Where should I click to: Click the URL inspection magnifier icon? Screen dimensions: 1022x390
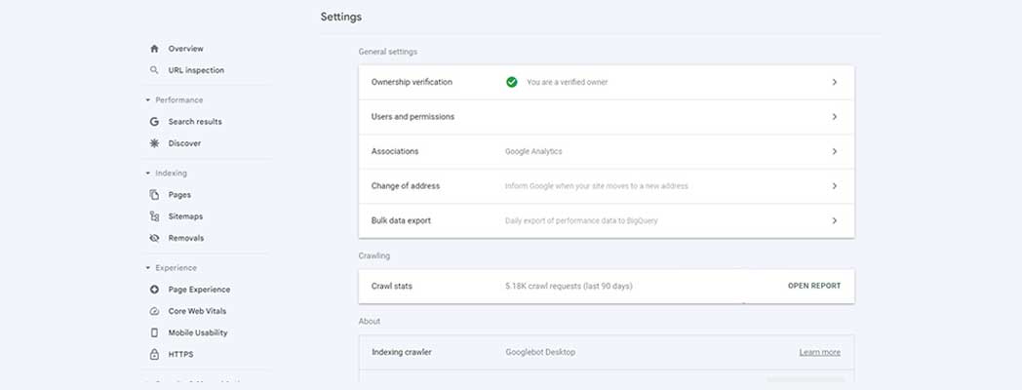pos(154,70)
